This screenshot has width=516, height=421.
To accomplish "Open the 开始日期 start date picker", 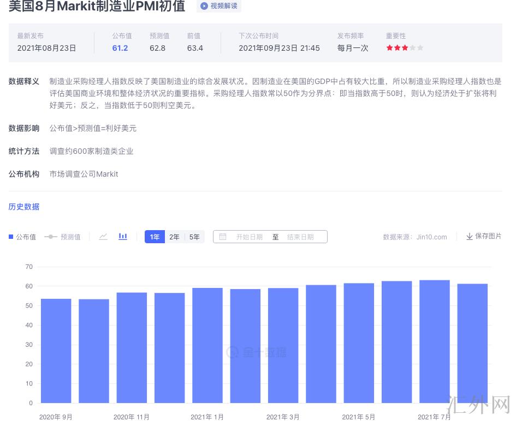I will point(249,237).
